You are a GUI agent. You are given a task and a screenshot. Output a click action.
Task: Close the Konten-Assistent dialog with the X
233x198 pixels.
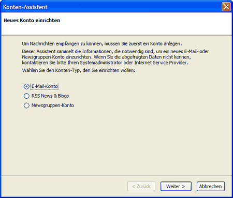click(226, 7)
